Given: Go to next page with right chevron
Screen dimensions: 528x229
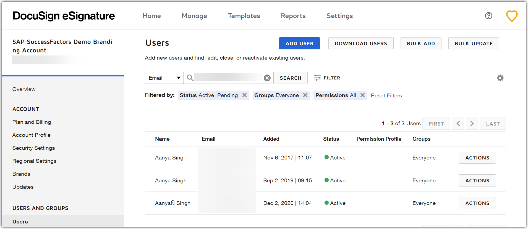Looking at the screenshot, I should pyautogui.click(x=472, y=124).
